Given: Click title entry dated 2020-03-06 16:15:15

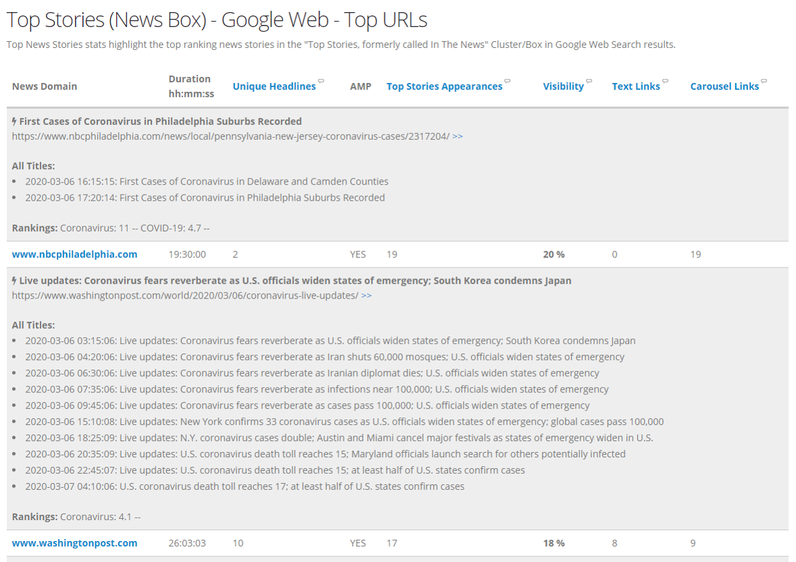Looking at the screenshot, I should (207, 182).
